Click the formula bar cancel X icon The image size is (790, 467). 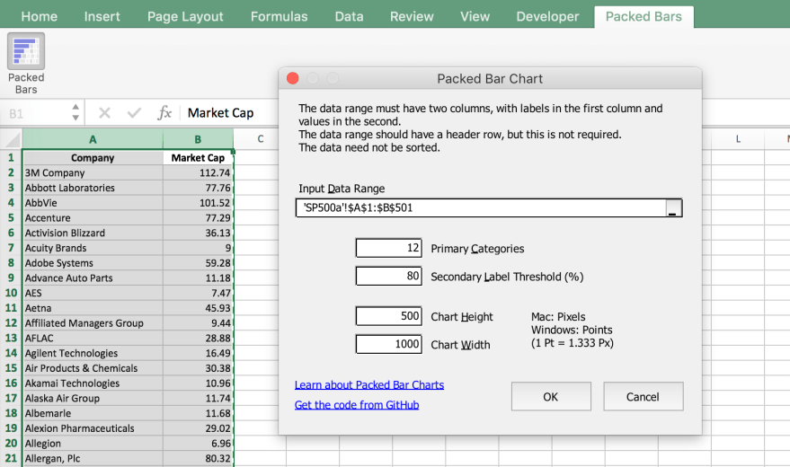point(105,113)
